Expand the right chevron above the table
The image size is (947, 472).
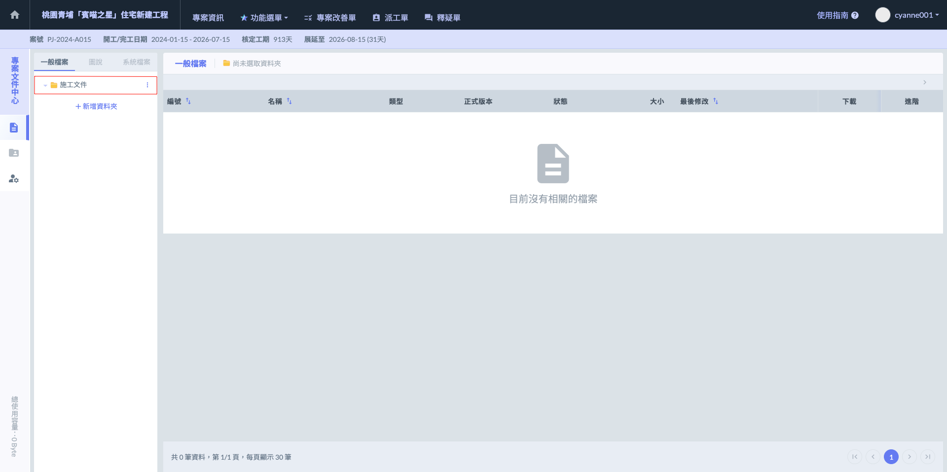pyautogui.click(x=925, y=82)
